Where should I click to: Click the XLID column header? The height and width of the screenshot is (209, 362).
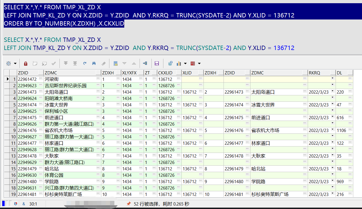192,73
